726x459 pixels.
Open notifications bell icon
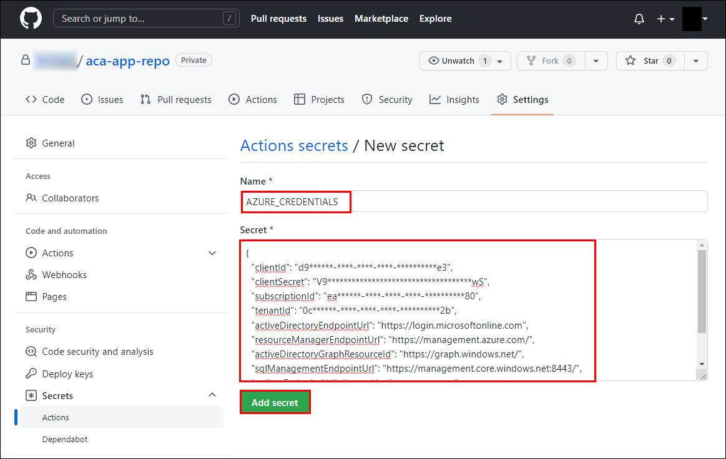639,19
